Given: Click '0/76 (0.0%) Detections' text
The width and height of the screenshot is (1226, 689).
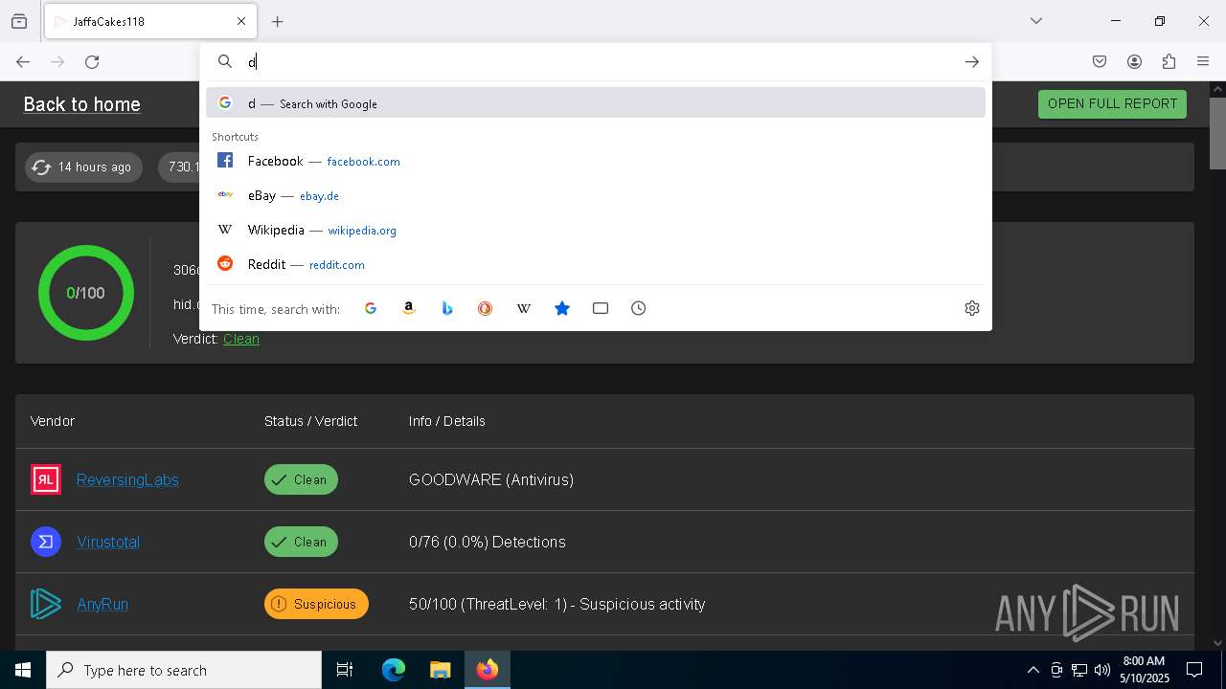Looking at the screenshot, I should 488,542.
